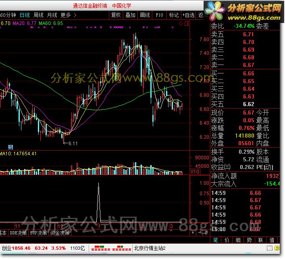Open the DDE决策 indicator tab
This screenshot has height=259, width=285.
(x=18, y=233)
